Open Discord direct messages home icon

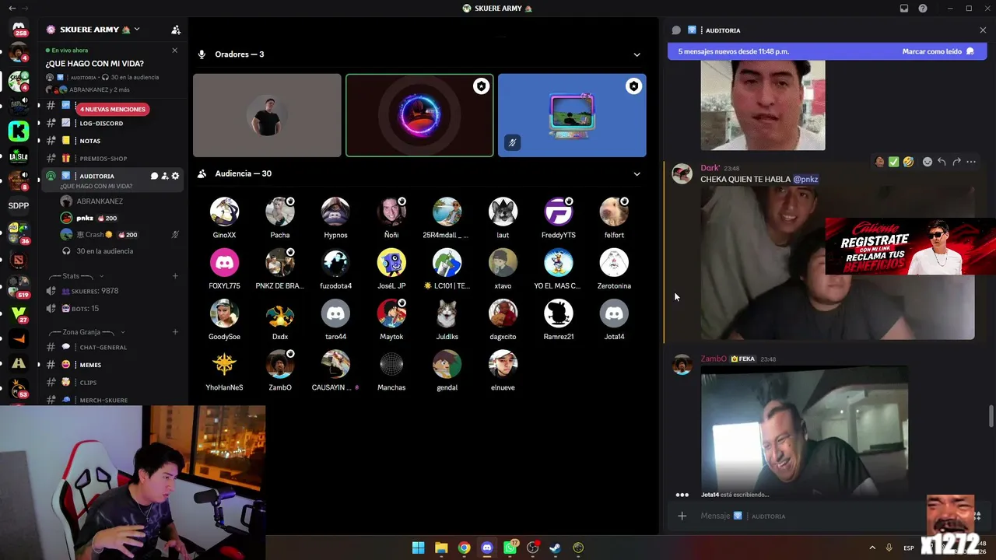point(19,28)
